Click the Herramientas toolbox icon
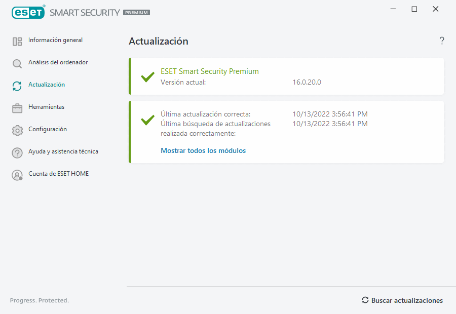 click(17, 108)
